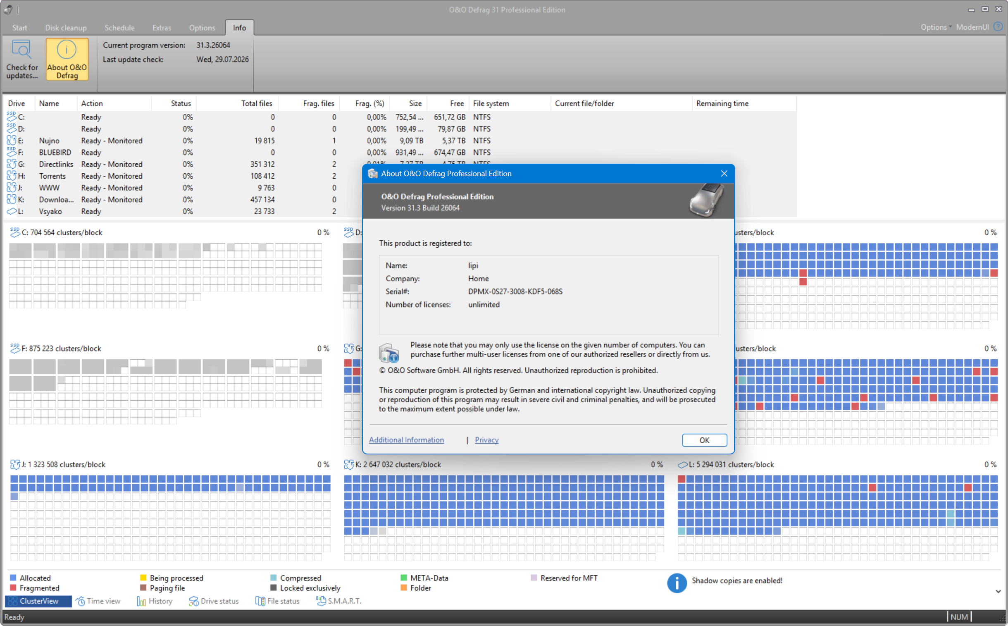Select the Info ribbon tab
This screenshot has height=626, width=1008.
pyautogui.click(x=240, y=28)
